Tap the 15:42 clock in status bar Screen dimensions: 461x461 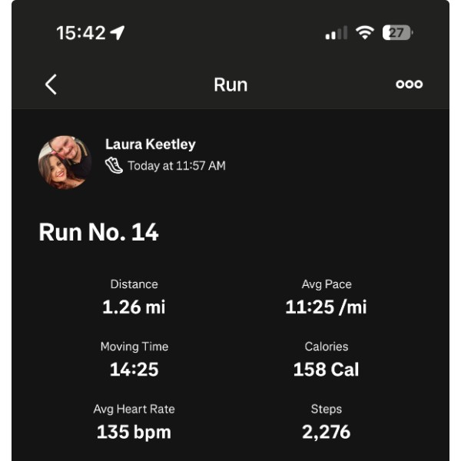(x=81, y=33)
